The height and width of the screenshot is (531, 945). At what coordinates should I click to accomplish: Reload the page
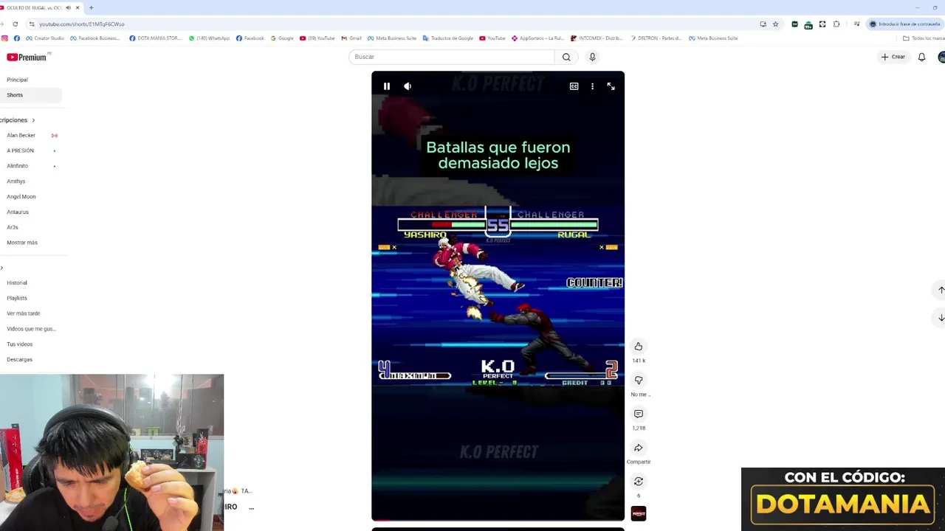[15, 24]
